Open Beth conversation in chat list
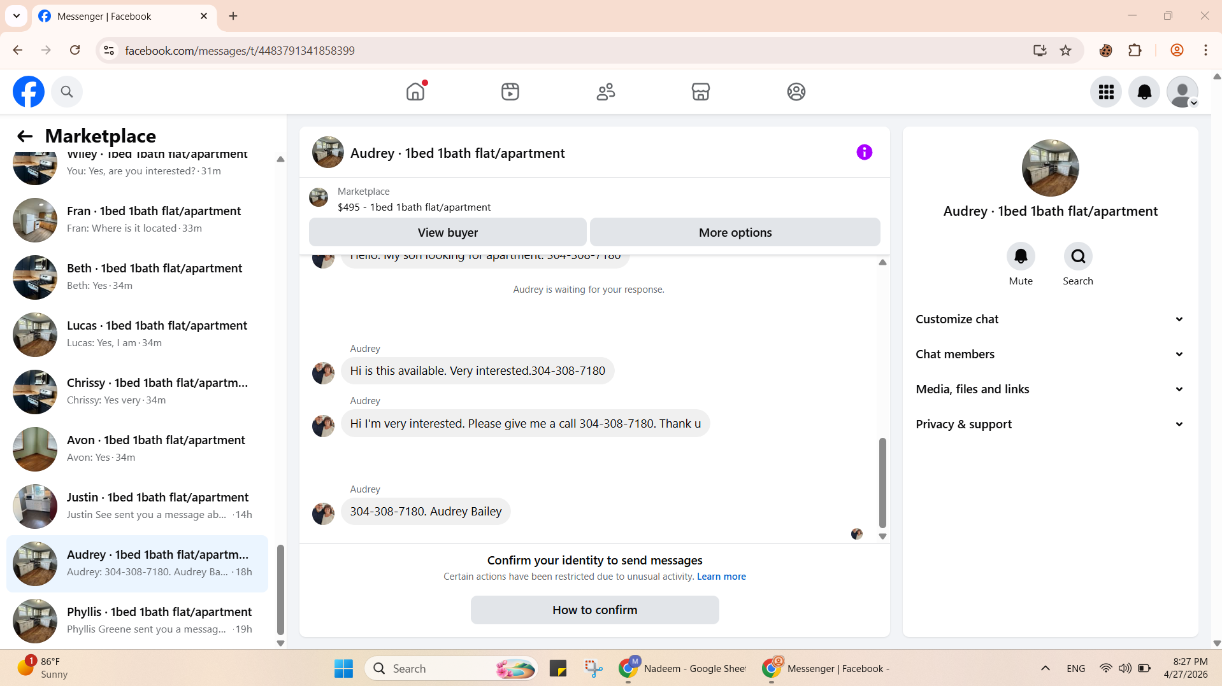The width and height of the screenshot is (1222, 686). 137,277
